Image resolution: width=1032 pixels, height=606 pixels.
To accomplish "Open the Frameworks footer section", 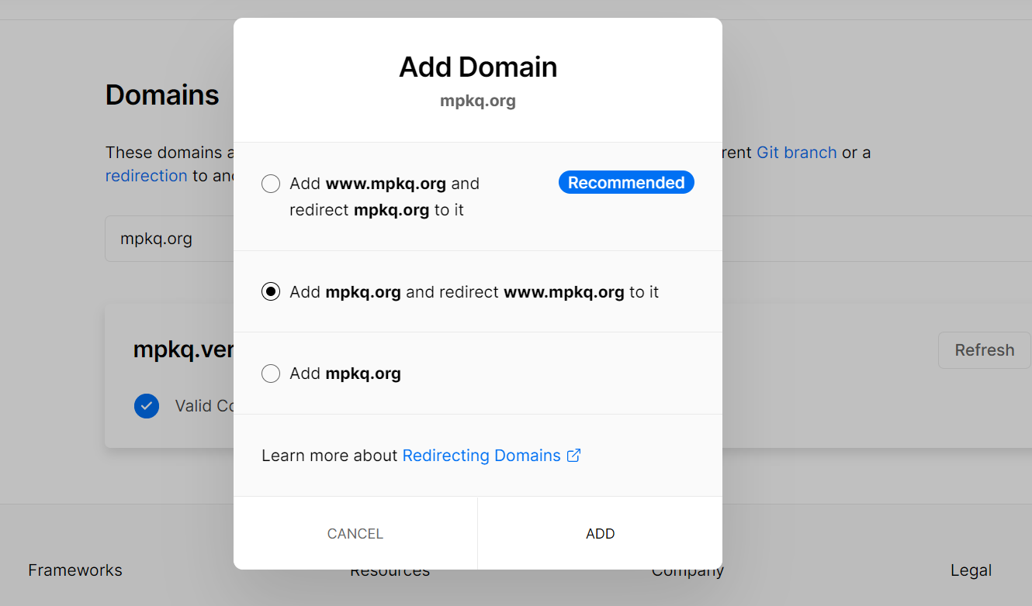I will pyautogui.click(x=75, y=570).
